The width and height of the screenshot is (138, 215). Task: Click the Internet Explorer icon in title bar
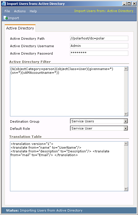4,4
